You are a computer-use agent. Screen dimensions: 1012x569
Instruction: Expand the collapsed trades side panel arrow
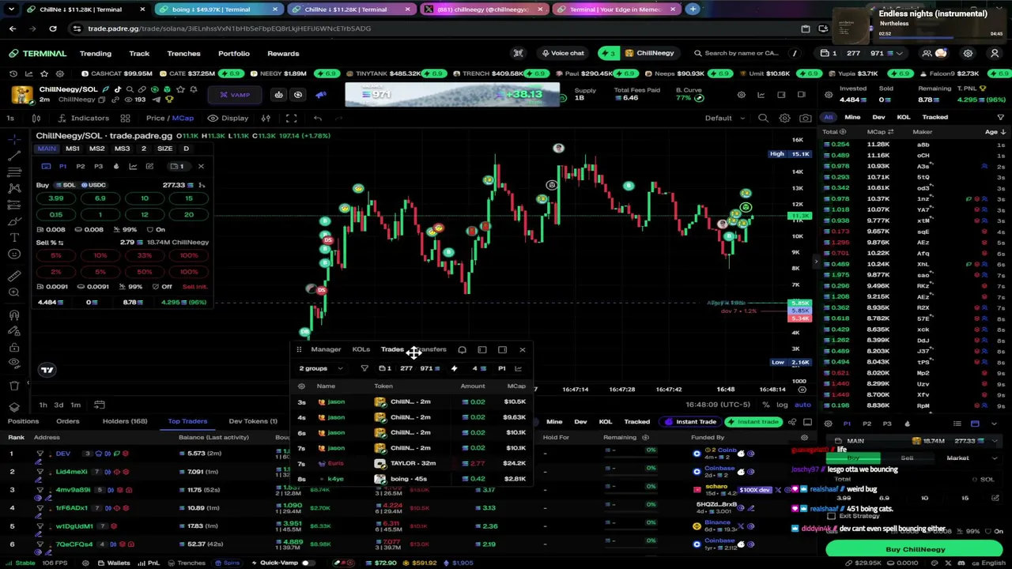pos(816,261)
